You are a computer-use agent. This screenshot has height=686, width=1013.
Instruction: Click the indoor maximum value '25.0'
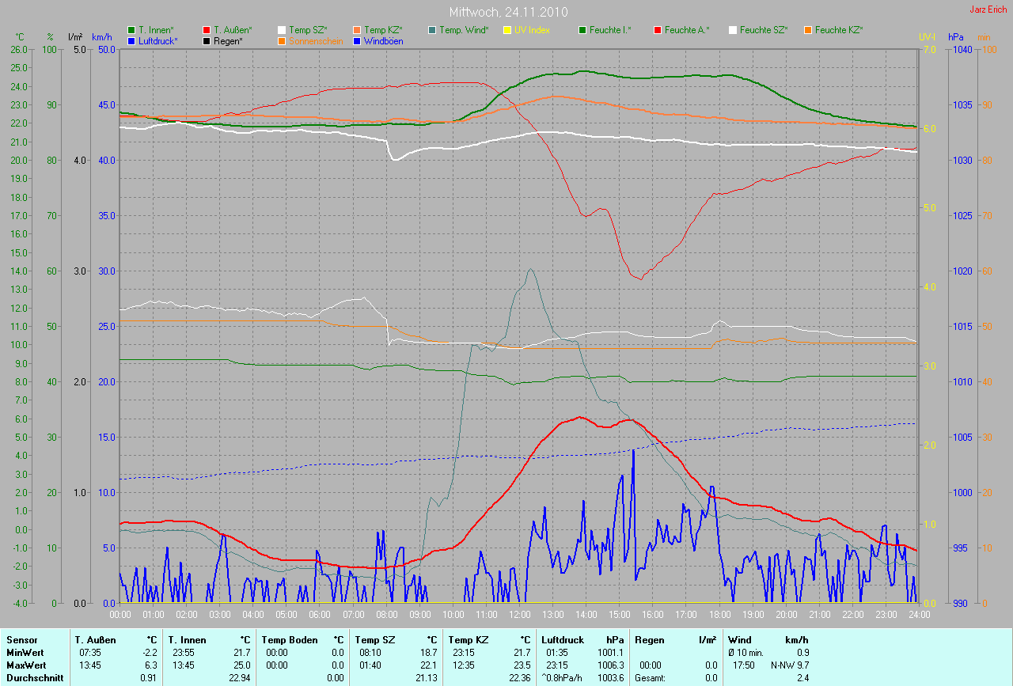[241, 665]
